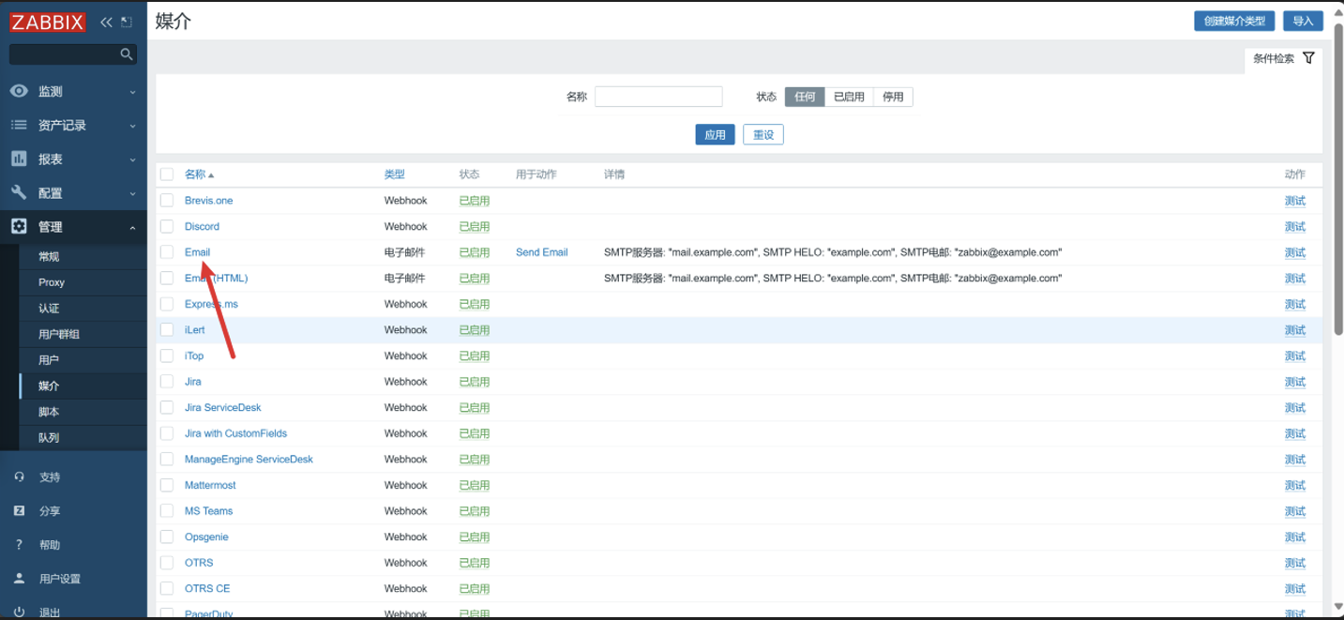Image resolution: width=1344 pixels, height=620 pixels.
Task: Check the OTRS CE row checkbox
Action: tap(167, 589)
